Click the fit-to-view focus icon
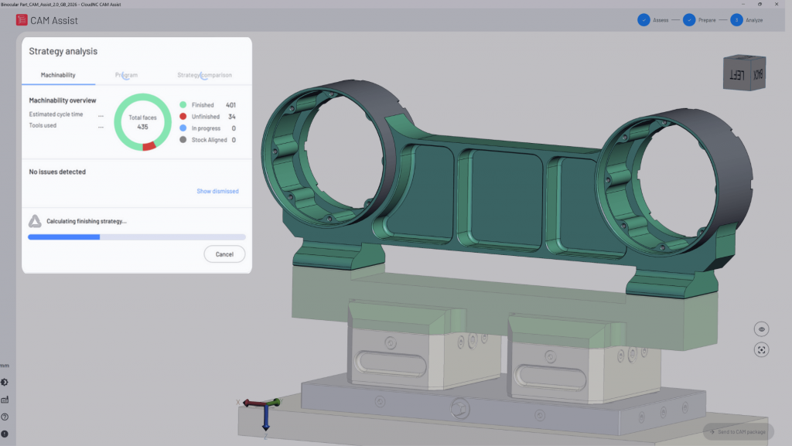Image resolution: width=792 pixels, height=446 pixels. (x=762, y=350)
